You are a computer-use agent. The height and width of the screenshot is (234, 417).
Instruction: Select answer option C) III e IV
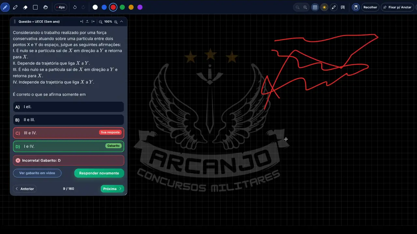68,133
